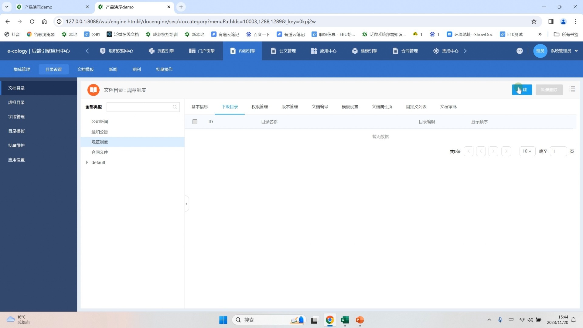Open the 批量操作 submenu
This screenshot has height=328, width=583.
pos(164,70)
